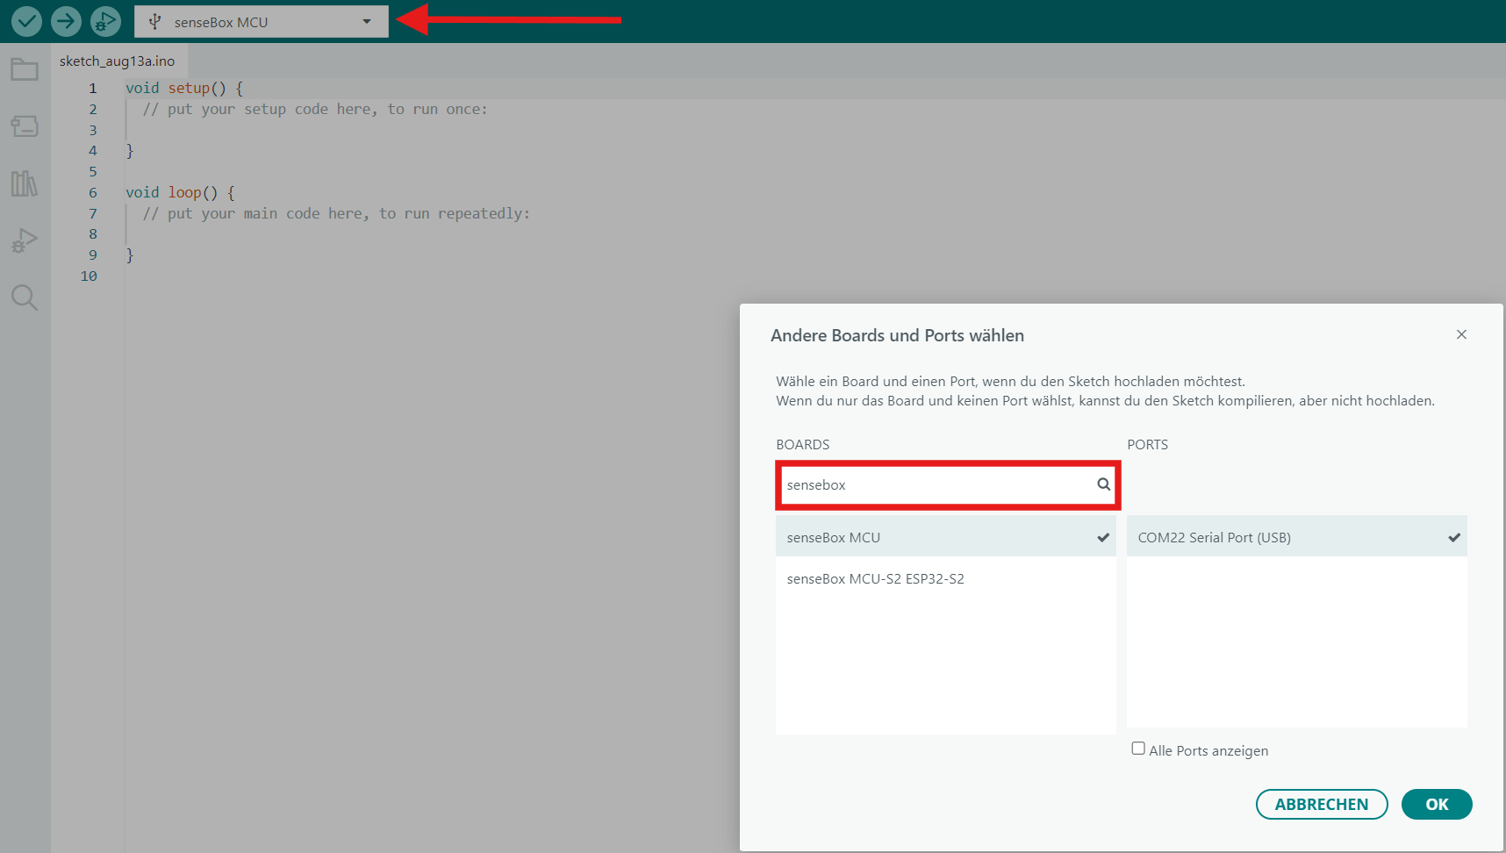The image size is (1506, 853).
Task: Enable the Alle Ports anzeigen checkbox
Action: pyautogui.click(x=1138, y=749)
